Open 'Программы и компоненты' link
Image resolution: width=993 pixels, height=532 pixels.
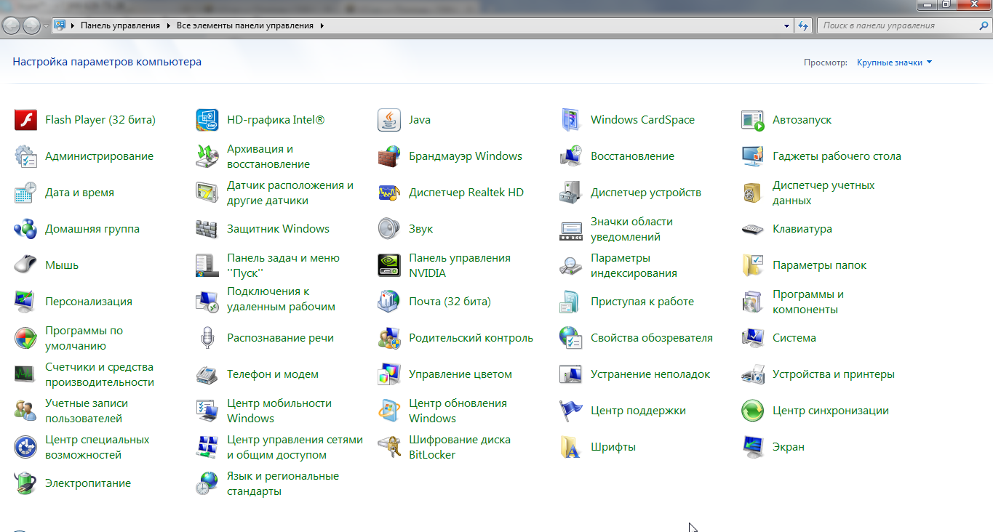point(808,302)
